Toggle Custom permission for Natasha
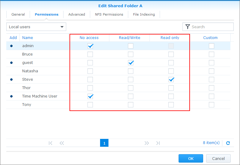This screenshot has width=240, height=165. click(x=212, y=71)
